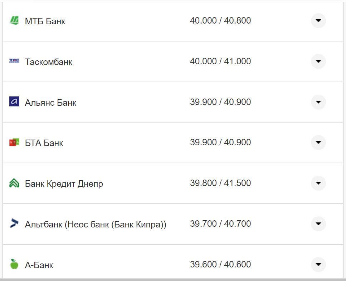Click the А-Банк rate 39.600 / 40.600
The width and height of the screenshot is (346, 281).
(x=220, y=265)
